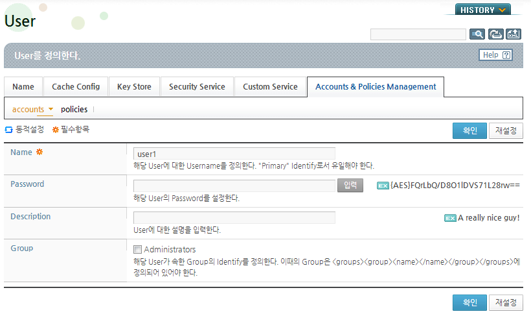This screenshot has height=314, width=531.
Task: Check the Administrators group checkbox
Action: click(x=137, y=250)
